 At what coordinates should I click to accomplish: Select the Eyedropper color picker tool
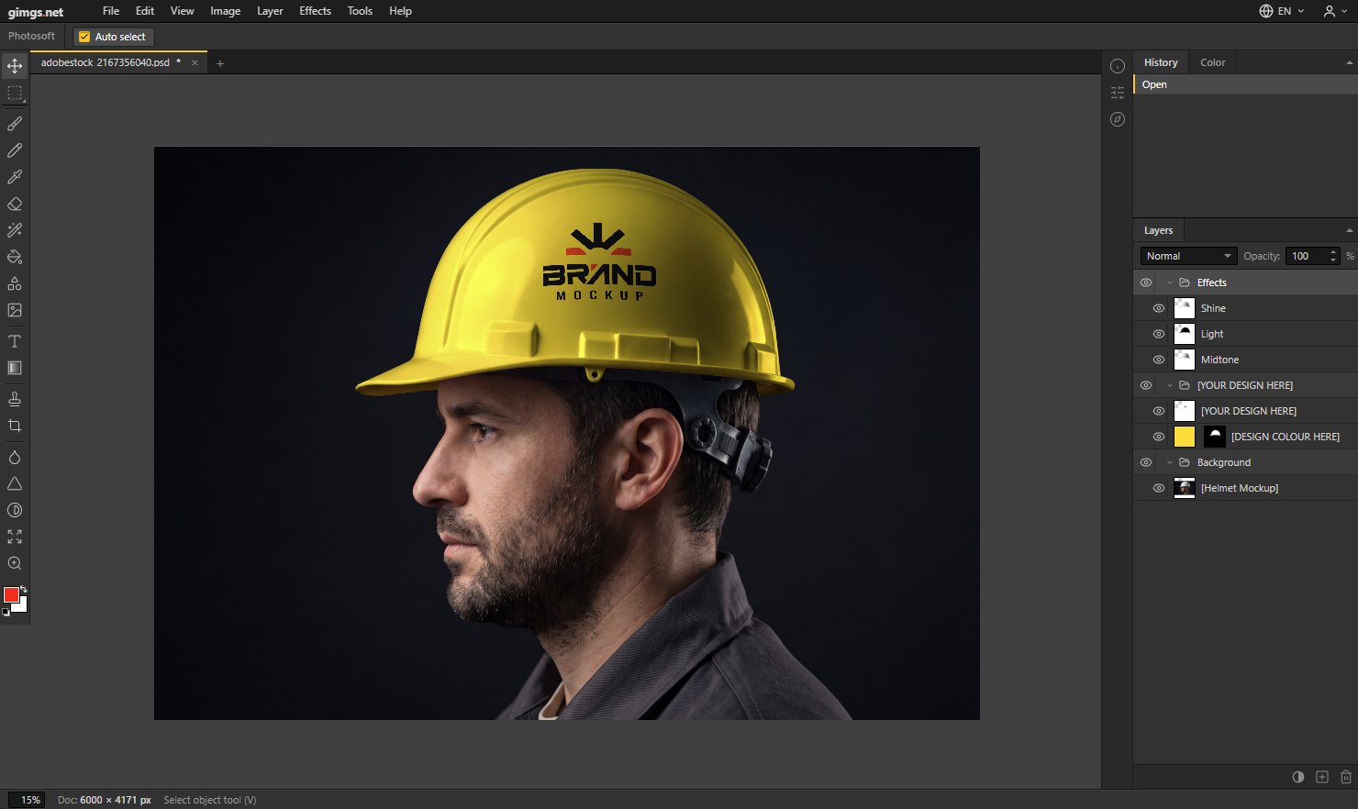(15, 177)
